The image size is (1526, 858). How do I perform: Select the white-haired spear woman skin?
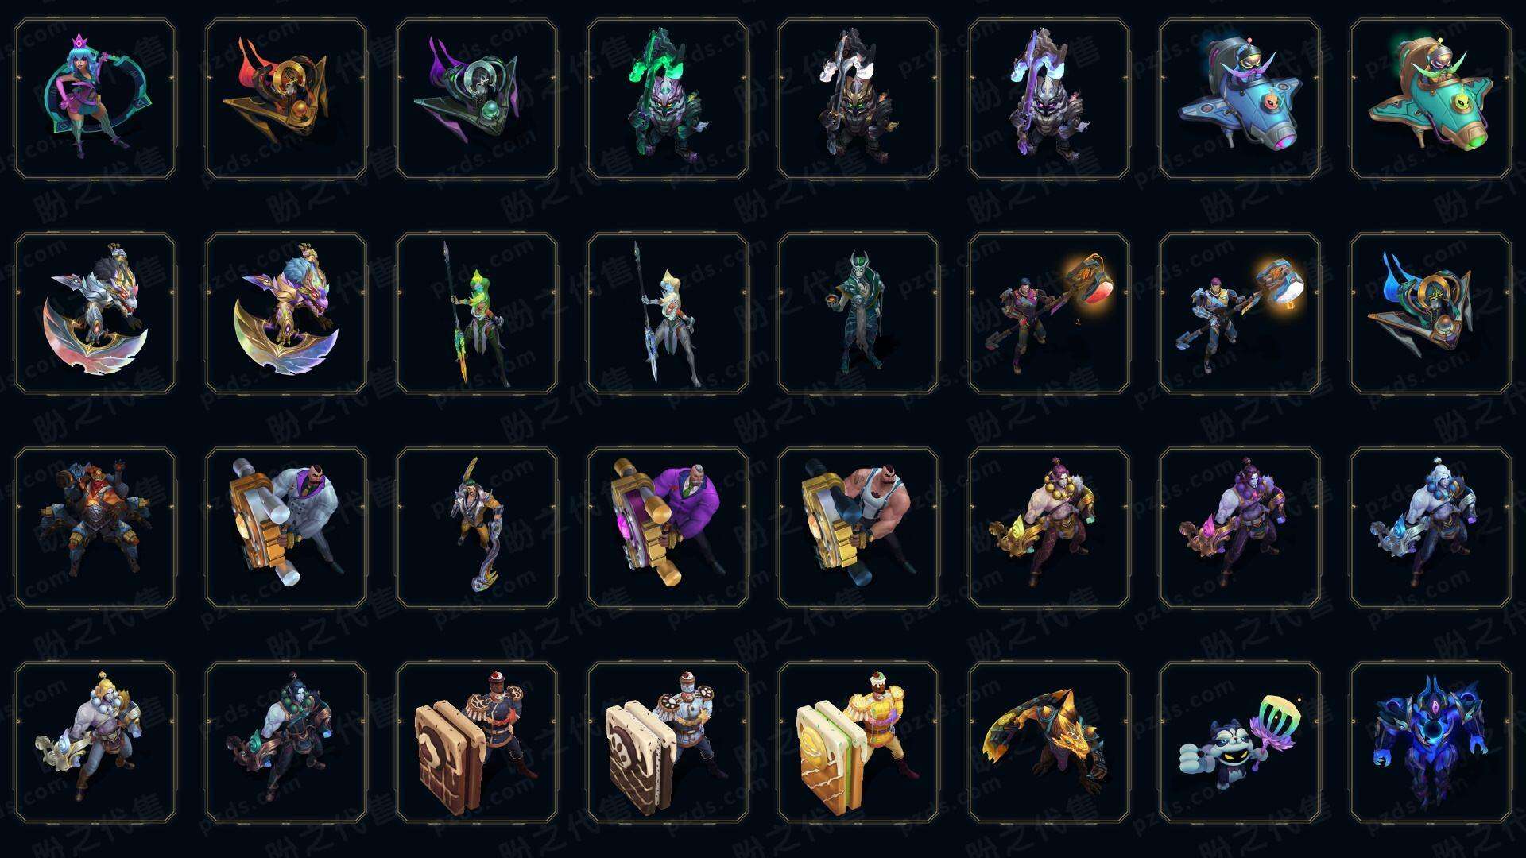668,313
